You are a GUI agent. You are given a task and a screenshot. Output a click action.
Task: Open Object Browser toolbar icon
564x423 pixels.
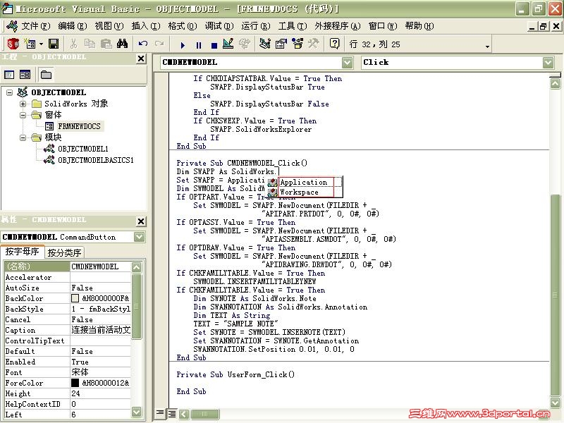pos(298,44)
